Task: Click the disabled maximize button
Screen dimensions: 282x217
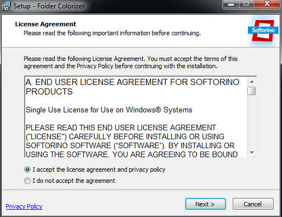Action: point(246,4)
